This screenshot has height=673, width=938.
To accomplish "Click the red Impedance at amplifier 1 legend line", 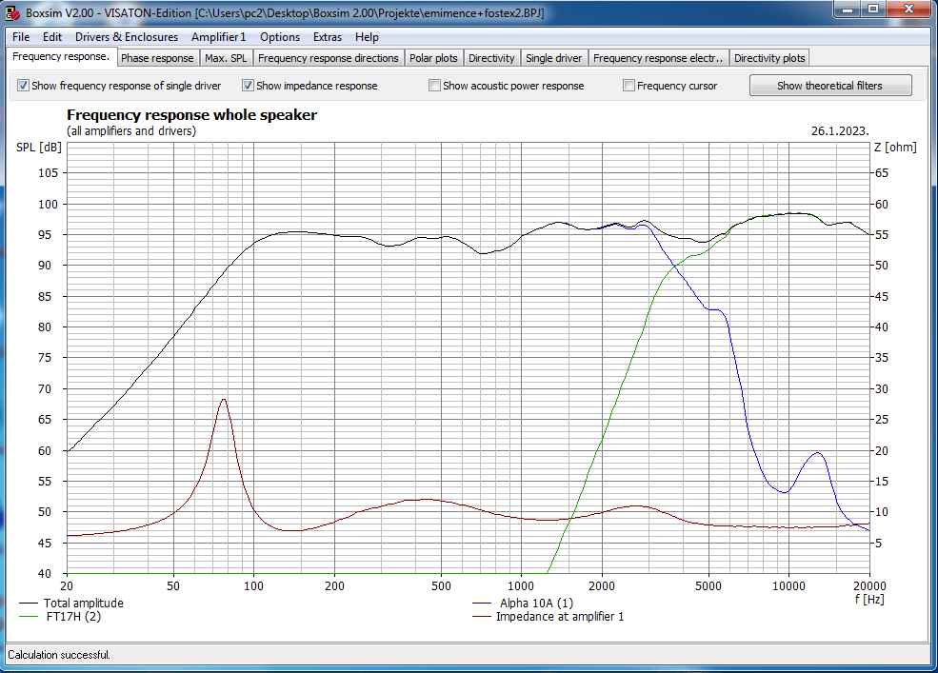I will pos(482,617).
